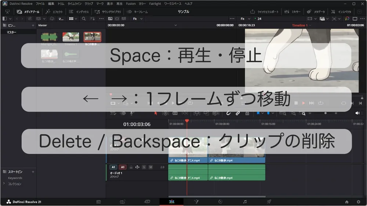
Task: Open the Keyframe (キーフレーム) panel
Action: (x=137, y=12)
